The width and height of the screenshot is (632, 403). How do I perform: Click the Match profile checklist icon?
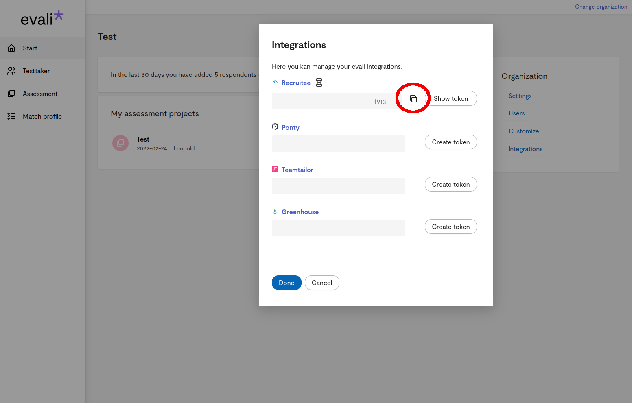(11, 116)
